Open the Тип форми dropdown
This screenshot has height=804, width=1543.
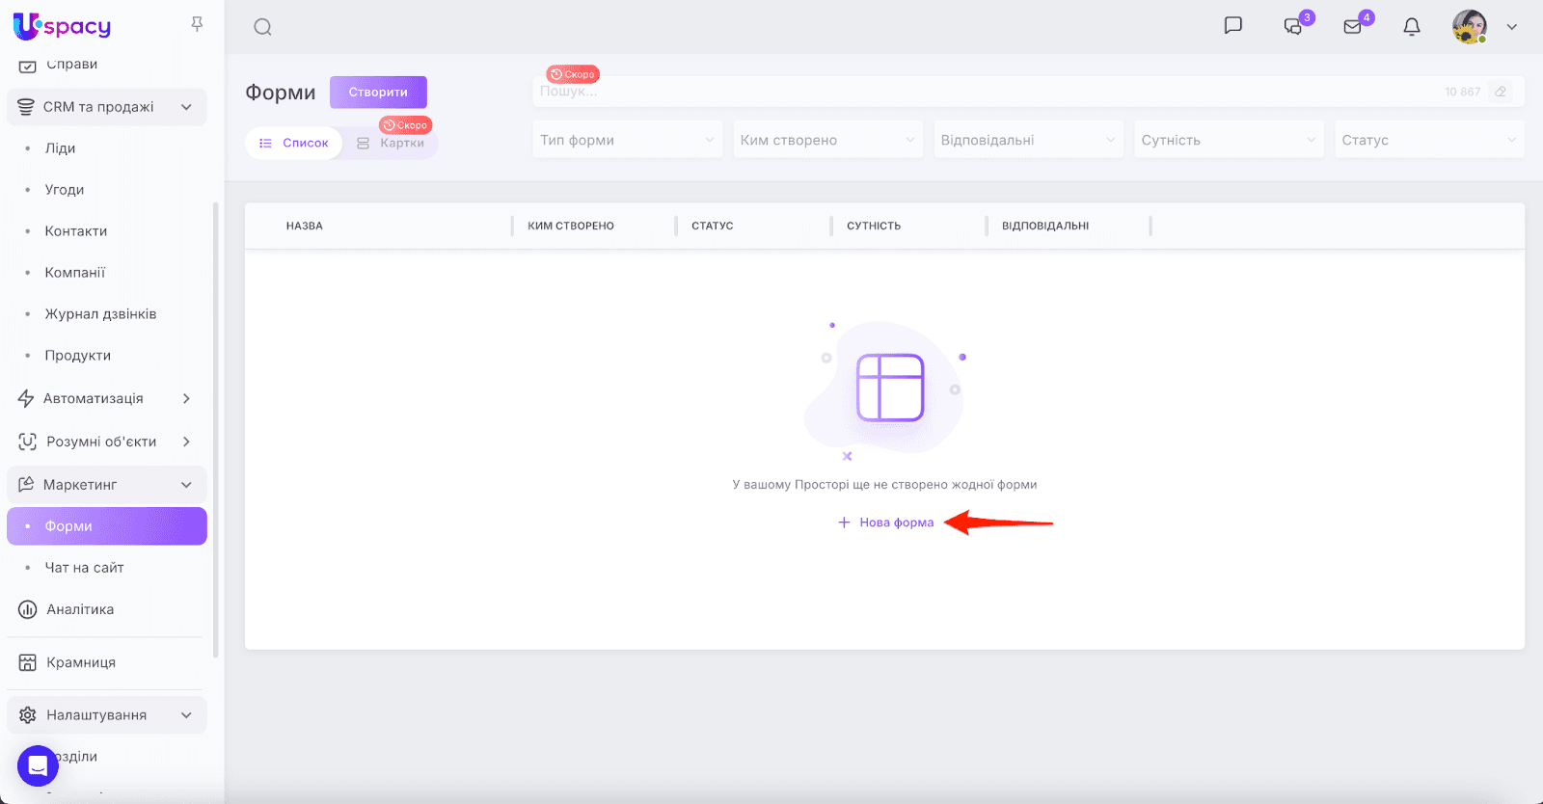[628, 140]
